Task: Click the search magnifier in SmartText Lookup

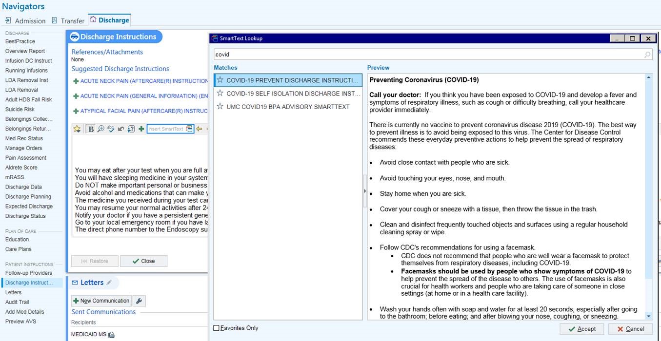Action: pos(647,55)
